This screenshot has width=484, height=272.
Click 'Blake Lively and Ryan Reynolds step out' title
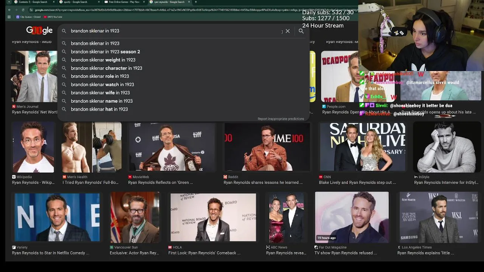pyautogui.click(x=357, y=182)
